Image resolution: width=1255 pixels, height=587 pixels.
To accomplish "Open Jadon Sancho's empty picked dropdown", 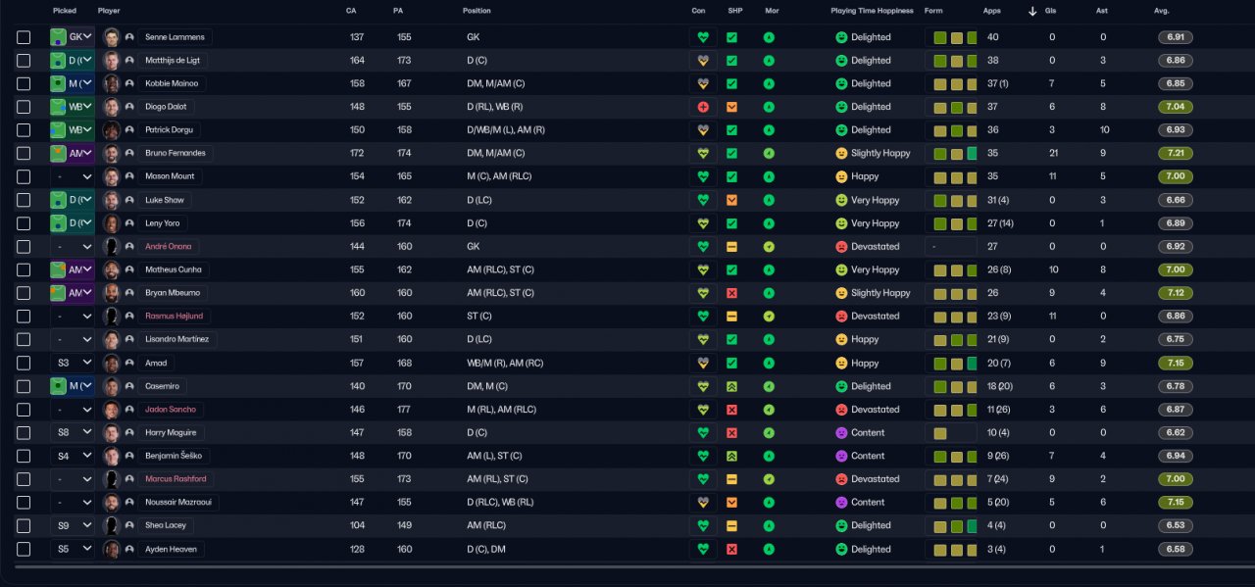I will tap(73, 410).
